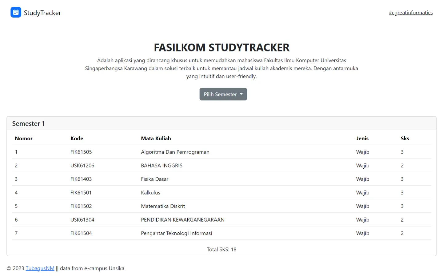443x277 pixels.
Task: Click Sks value in BAHASA INGGRIS row
Action: 402,166
